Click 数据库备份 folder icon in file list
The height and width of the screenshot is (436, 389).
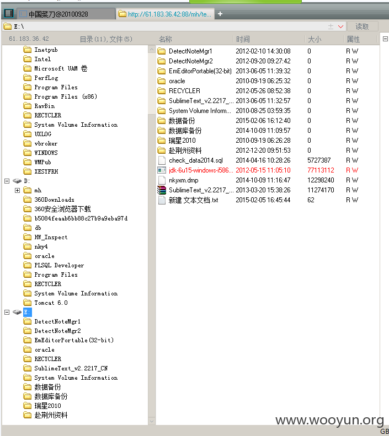click(161, 131)
